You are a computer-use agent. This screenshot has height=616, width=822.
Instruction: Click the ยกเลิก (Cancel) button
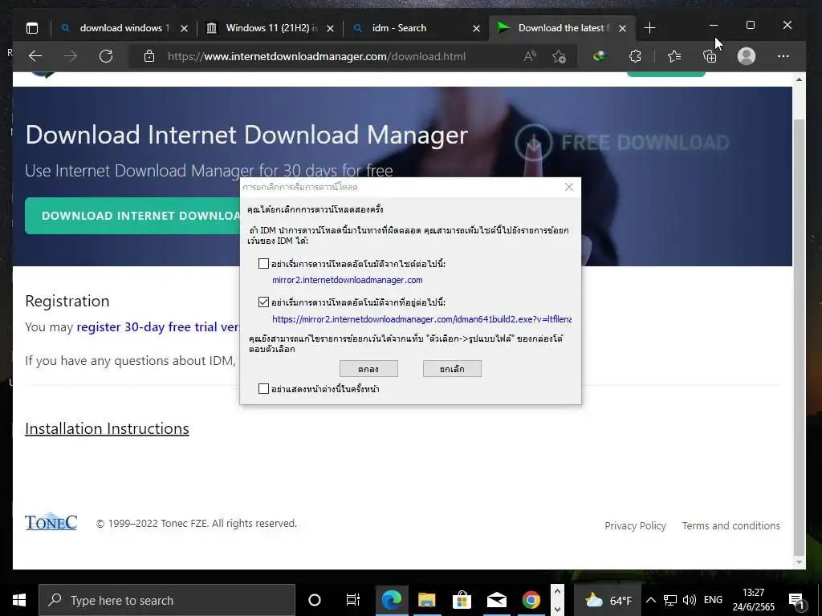pyautogui.click(x=452, y=369)
